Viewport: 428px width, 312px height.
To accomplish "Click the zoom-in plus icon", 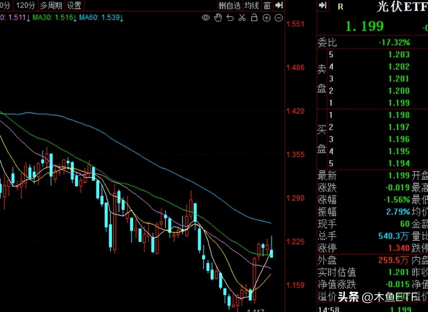I will coord(267,17).
